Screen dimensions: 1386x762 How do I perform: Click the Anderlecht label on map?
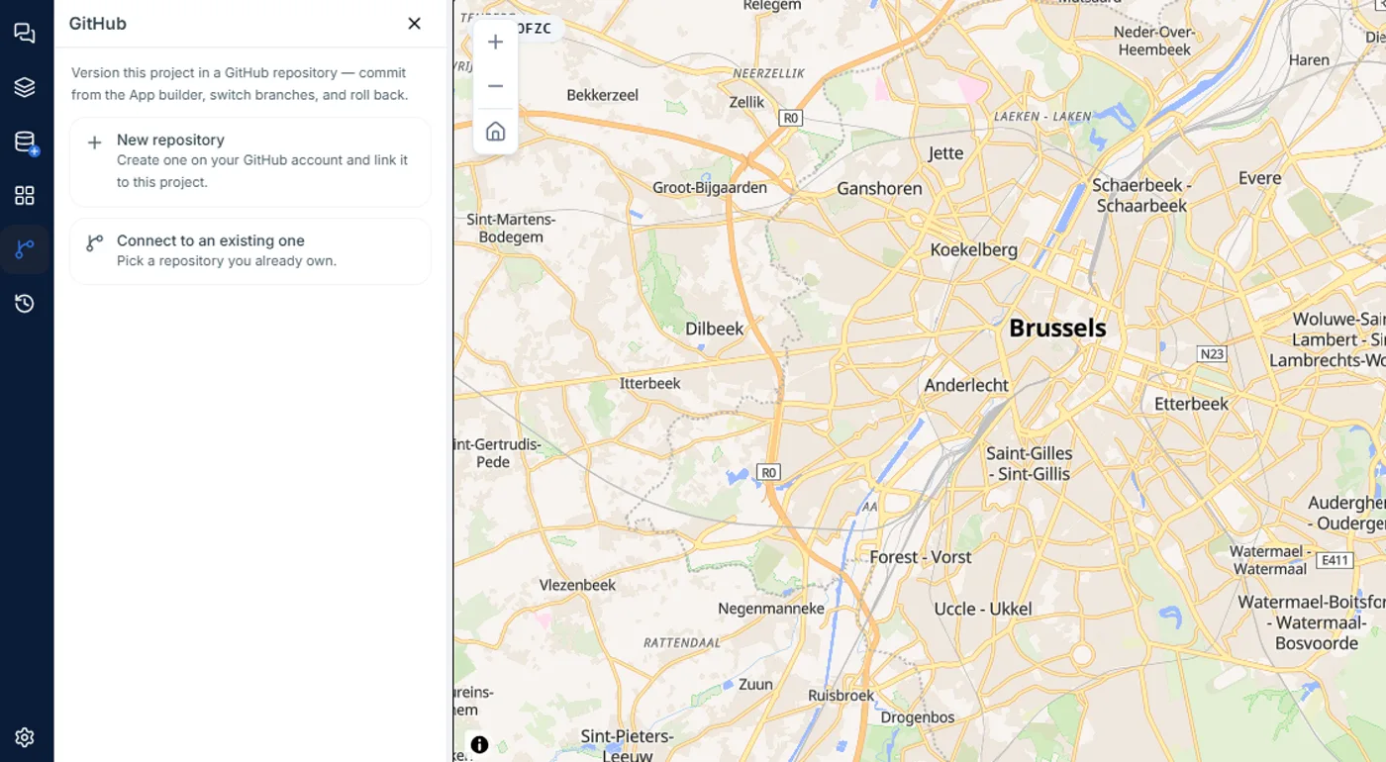point(966,385)
